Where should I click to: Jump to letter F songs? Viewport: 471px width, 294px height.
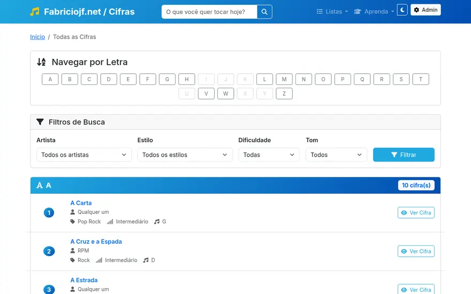(148, 79)
